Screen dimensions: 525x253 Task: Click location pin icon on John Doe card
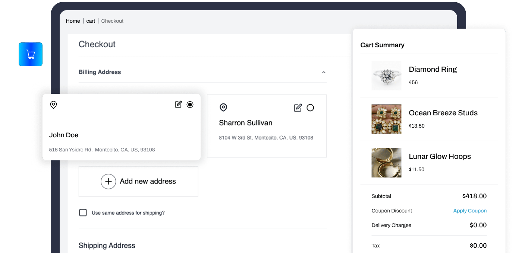coord(53,105)
